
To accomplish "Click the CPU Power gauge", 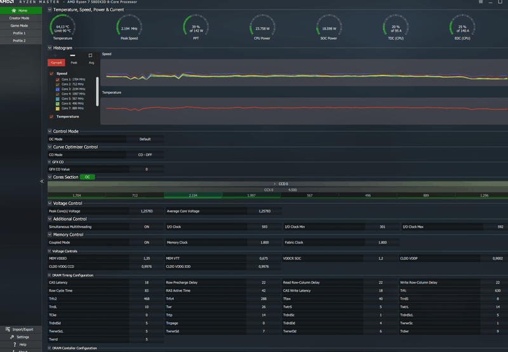I will [262, 27].
